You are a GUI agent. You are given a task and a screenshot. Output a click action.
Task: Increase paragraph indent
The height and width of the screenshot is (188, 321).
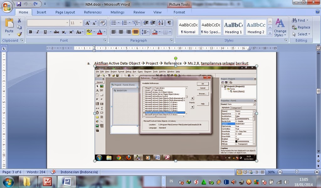coord(153,23)
